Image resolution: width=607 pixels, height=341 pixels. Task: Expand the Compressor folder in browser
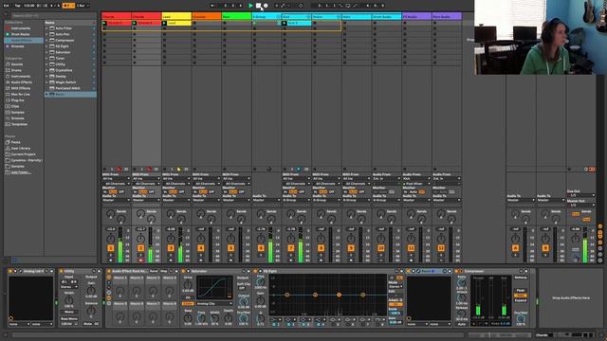click(46, 40)
